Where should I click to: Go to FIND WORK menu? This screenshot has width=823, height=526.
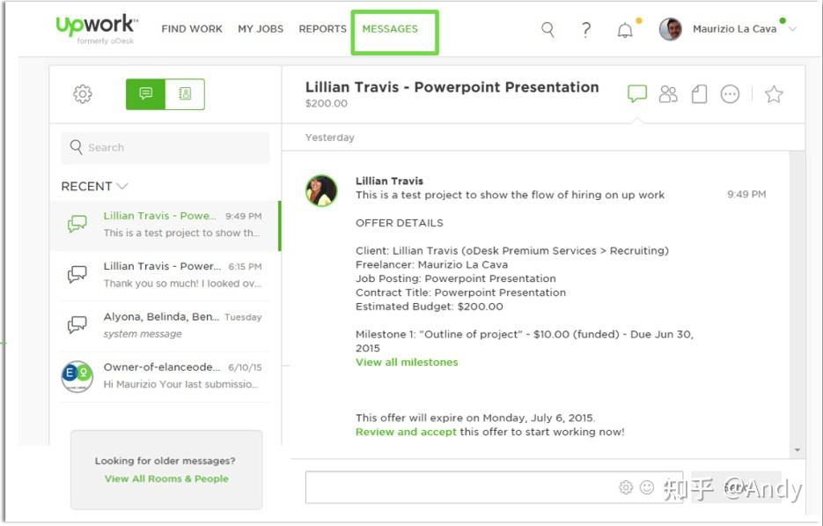(x=192, y=29)
